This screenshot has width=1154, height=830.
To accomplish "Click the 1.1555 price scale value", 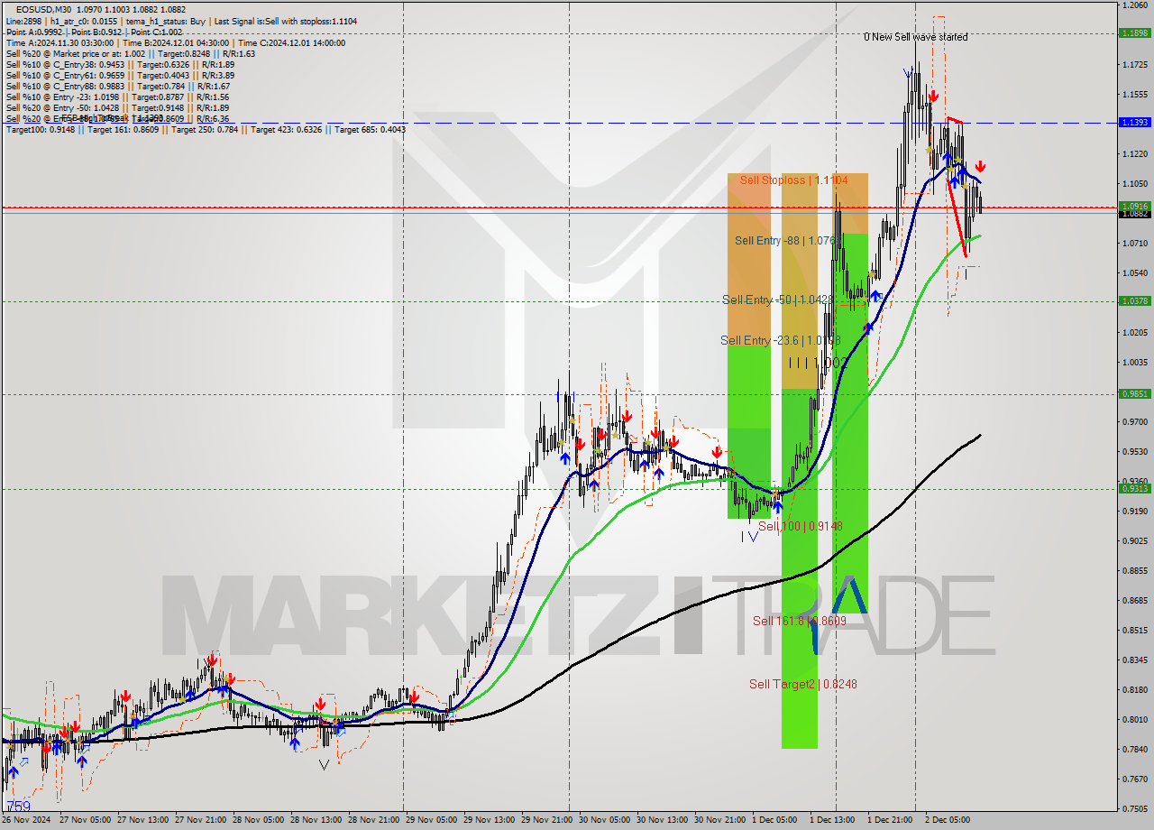I will click(1134, 95).
